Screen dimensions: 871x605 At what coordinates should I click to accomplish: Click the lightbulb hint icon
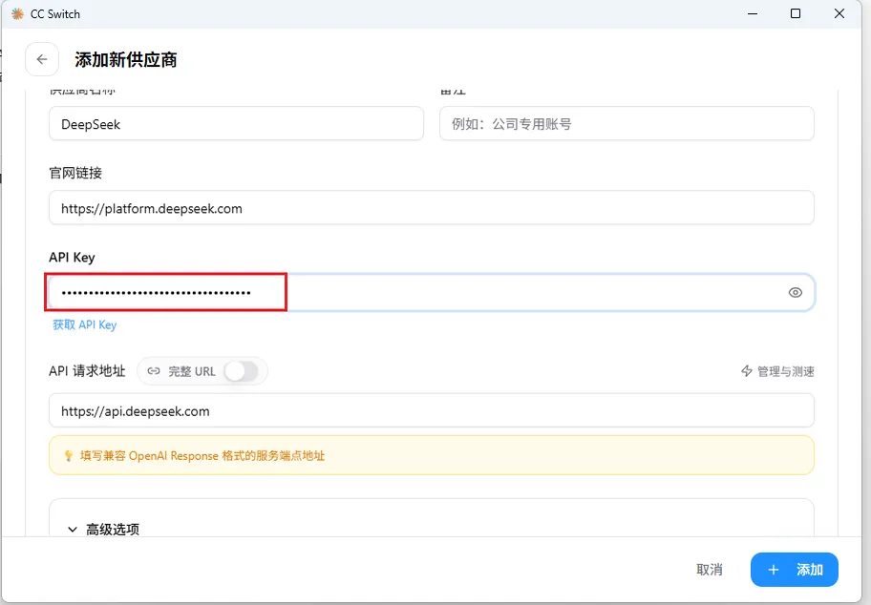(x=69, y=456)
